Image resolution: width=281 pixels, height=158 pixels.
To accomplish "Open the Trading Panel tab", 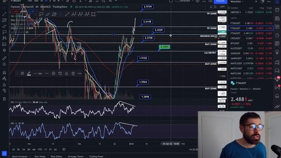I will tap(96, 156).
